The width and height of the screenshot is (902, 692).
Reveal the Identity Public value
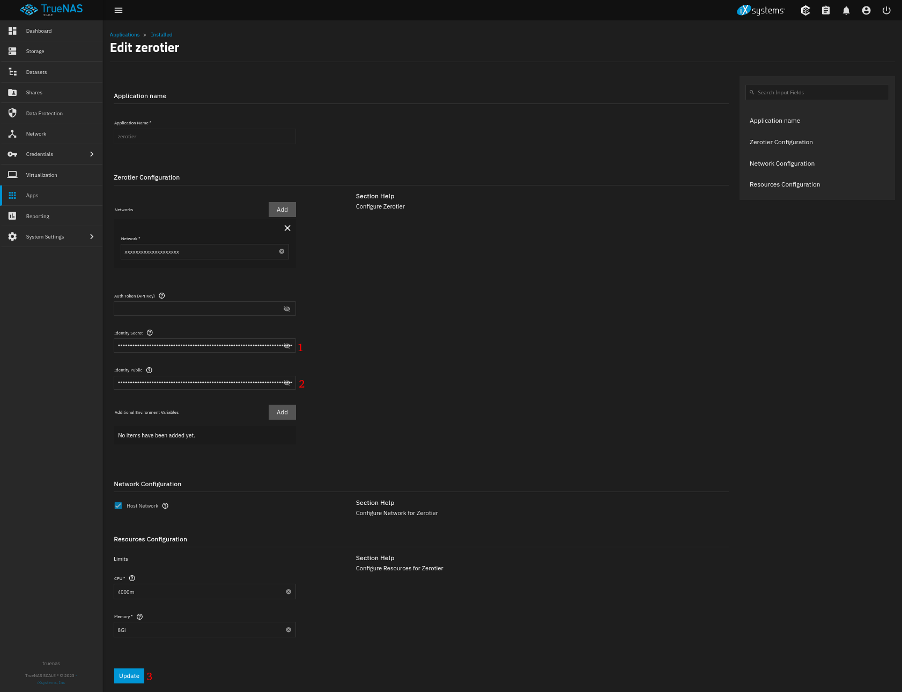pos(287,383)
